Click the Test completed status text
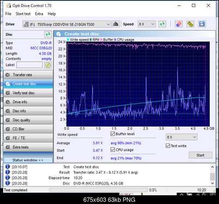Screen dimensions: 219x204 (x=16, y=190)
